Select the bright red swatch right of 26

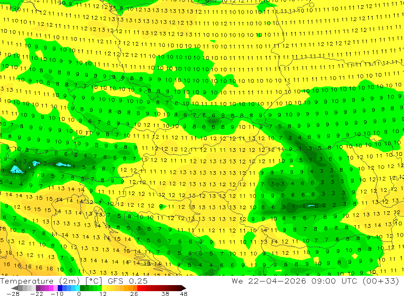coord(139,288)
